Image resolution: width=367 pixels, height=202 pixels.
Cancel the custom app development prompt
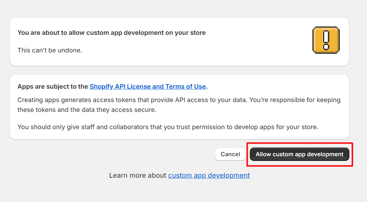[x=230, y=154]
